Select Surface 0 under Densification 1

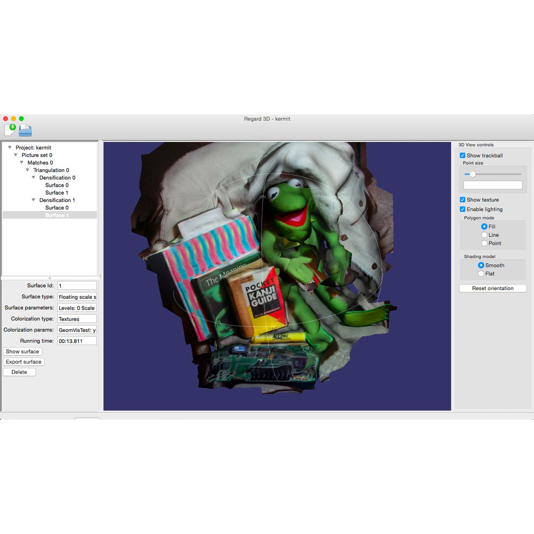point(57,207)
